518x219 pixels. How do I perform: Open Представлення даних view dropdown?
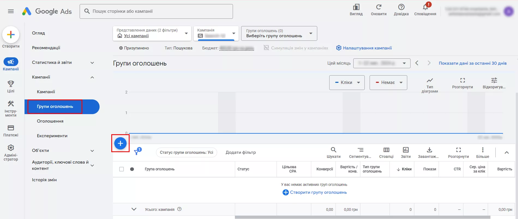click(152, 33)
